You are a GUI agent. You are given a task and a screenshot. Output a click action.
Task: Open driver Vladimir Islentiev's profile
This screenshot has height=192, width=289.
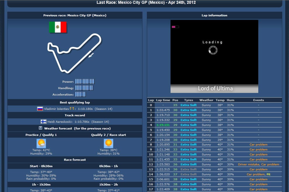pyautogui.click(x=56, y=109)
